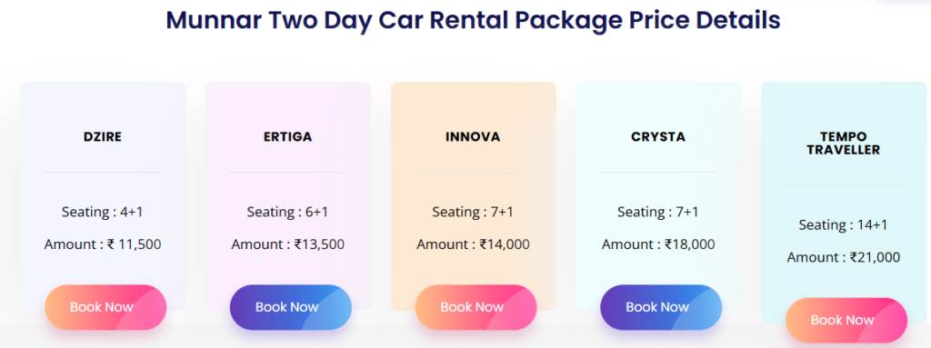This screenshot has height=348, width=931.
Task: Select the INNOVA card title
Action: pyautogui.click(x=473, y=137)
